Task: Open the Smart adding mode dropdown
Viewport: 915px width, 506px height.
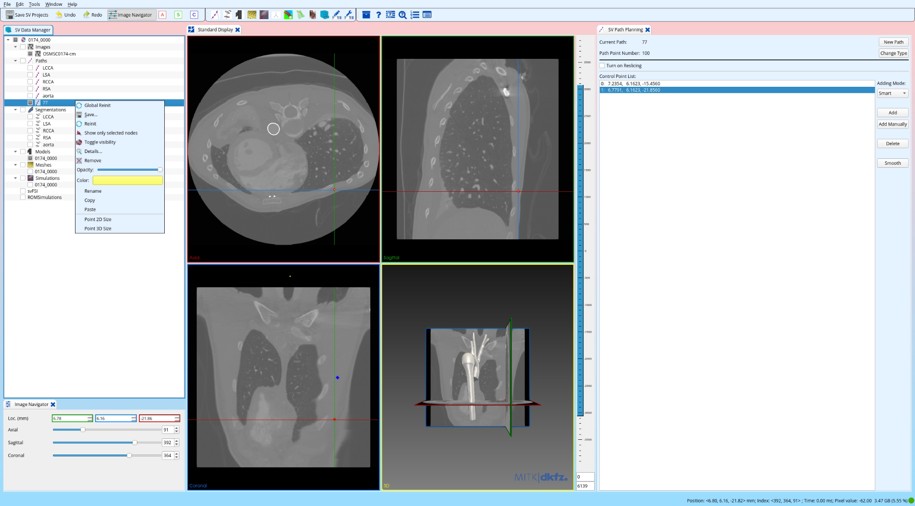Action: [x=892, y=93]
